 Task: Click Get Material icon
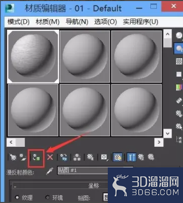point(13,157)
